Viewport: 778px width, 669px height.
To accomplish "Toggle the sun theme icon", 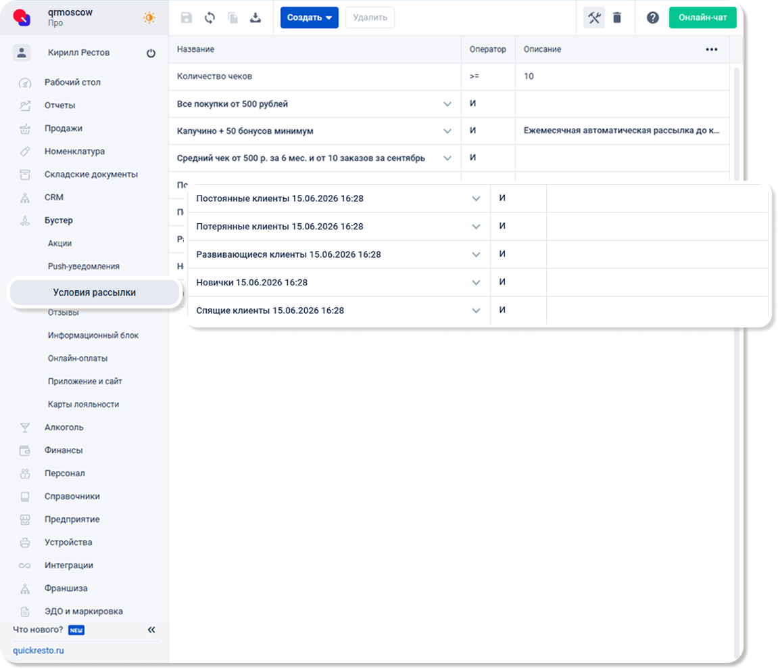I will click(149, 18).
